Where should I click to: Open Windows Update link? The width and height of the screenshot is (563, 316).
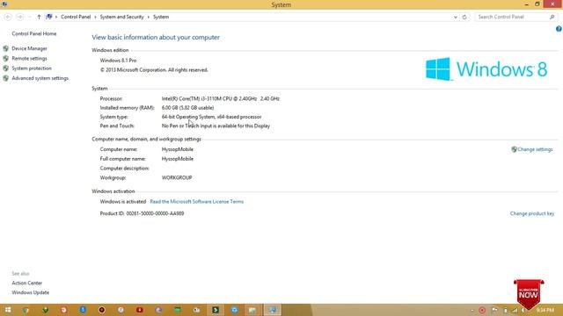(31, 292)
